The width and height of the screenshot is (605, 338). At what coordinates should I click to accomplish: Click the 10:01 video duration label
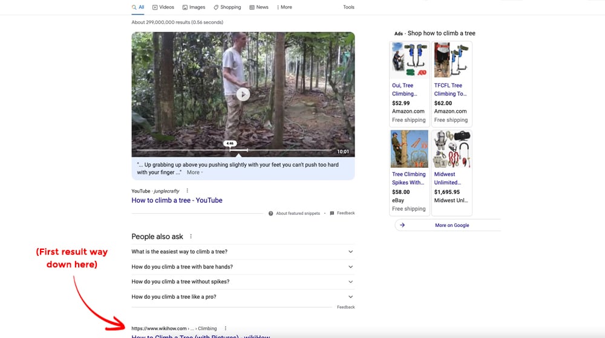pyautogui.click(x=342, y=151)
